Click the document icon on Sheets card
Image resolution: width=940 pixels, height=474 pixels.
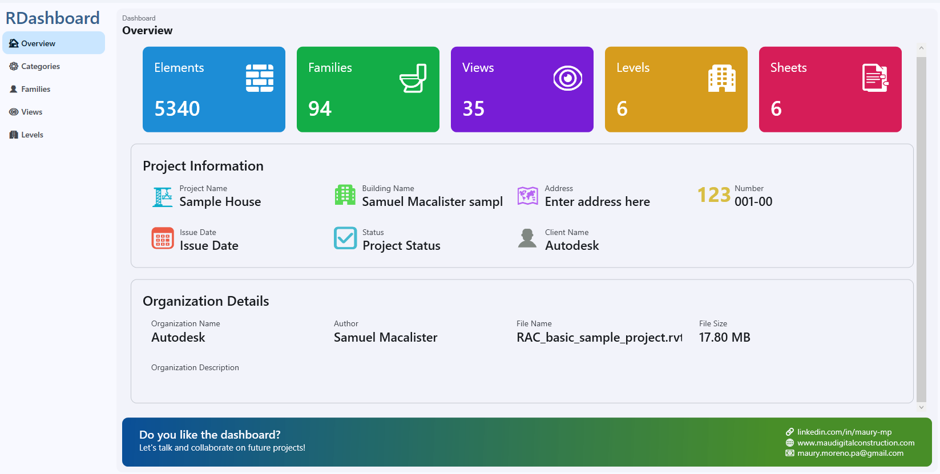pos(876,78)
